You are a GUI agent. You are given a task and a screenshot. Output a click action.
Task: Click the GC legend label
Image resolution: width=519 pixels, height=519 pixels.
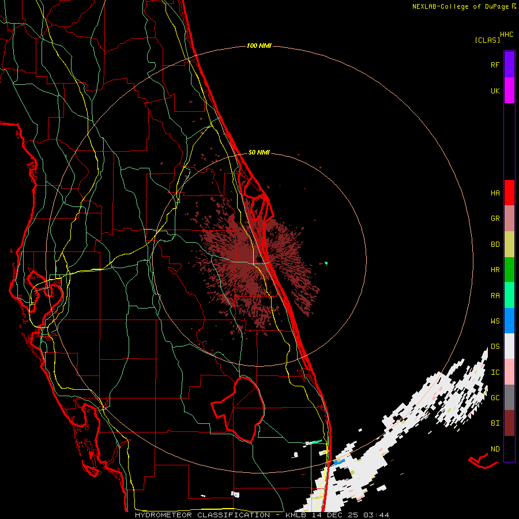495,398
